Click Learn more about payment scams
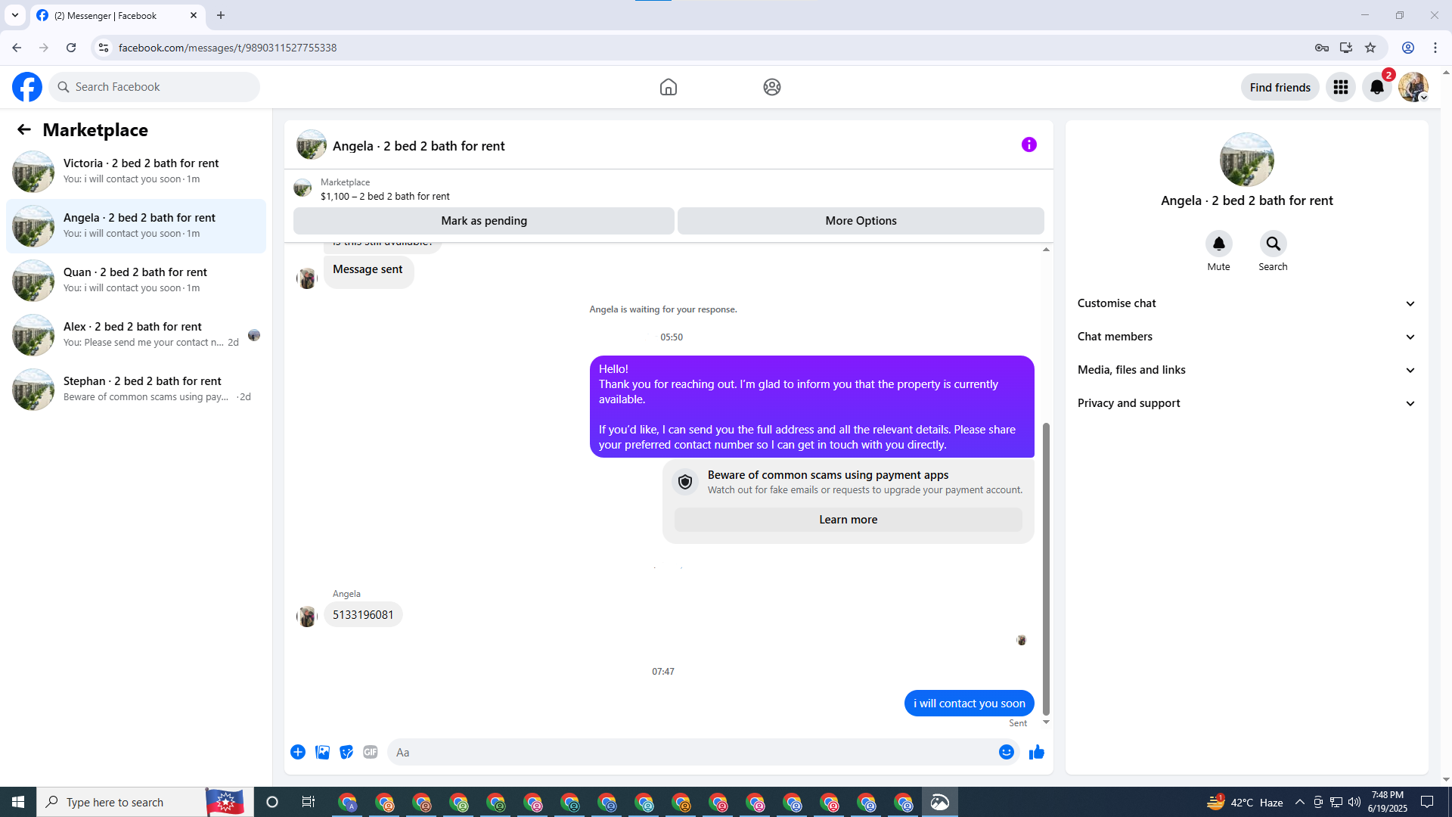This screenshot has height=817, width=1452. click(849, 520)
